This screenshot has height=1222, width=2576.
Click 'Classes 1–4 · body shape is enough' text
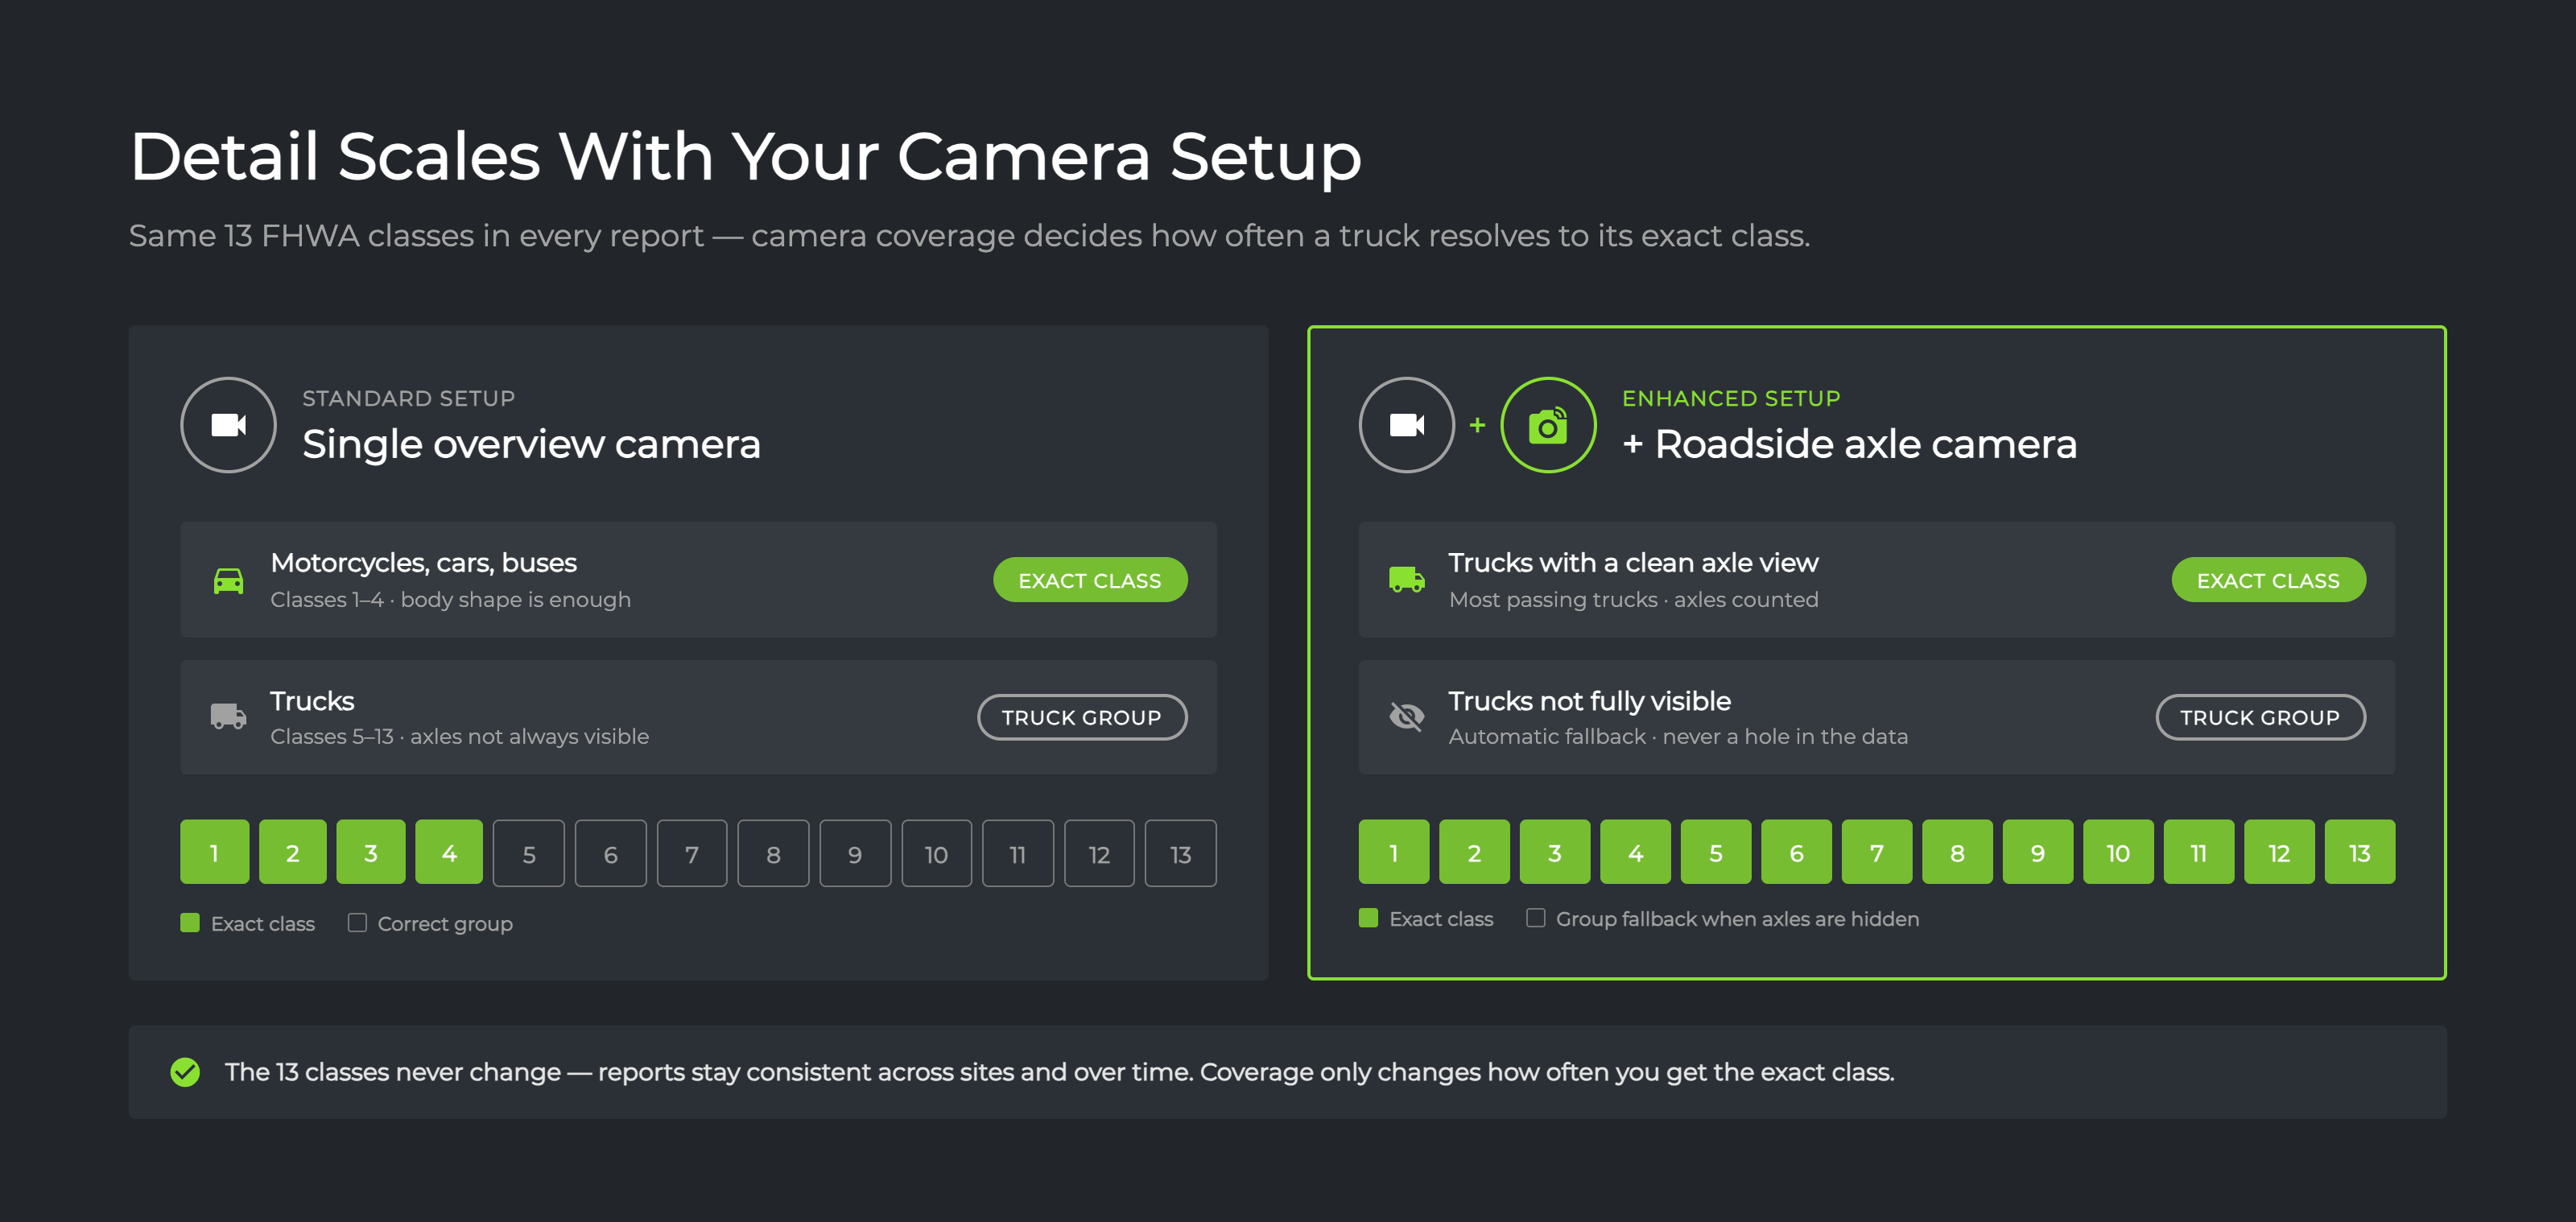(450, 599)
